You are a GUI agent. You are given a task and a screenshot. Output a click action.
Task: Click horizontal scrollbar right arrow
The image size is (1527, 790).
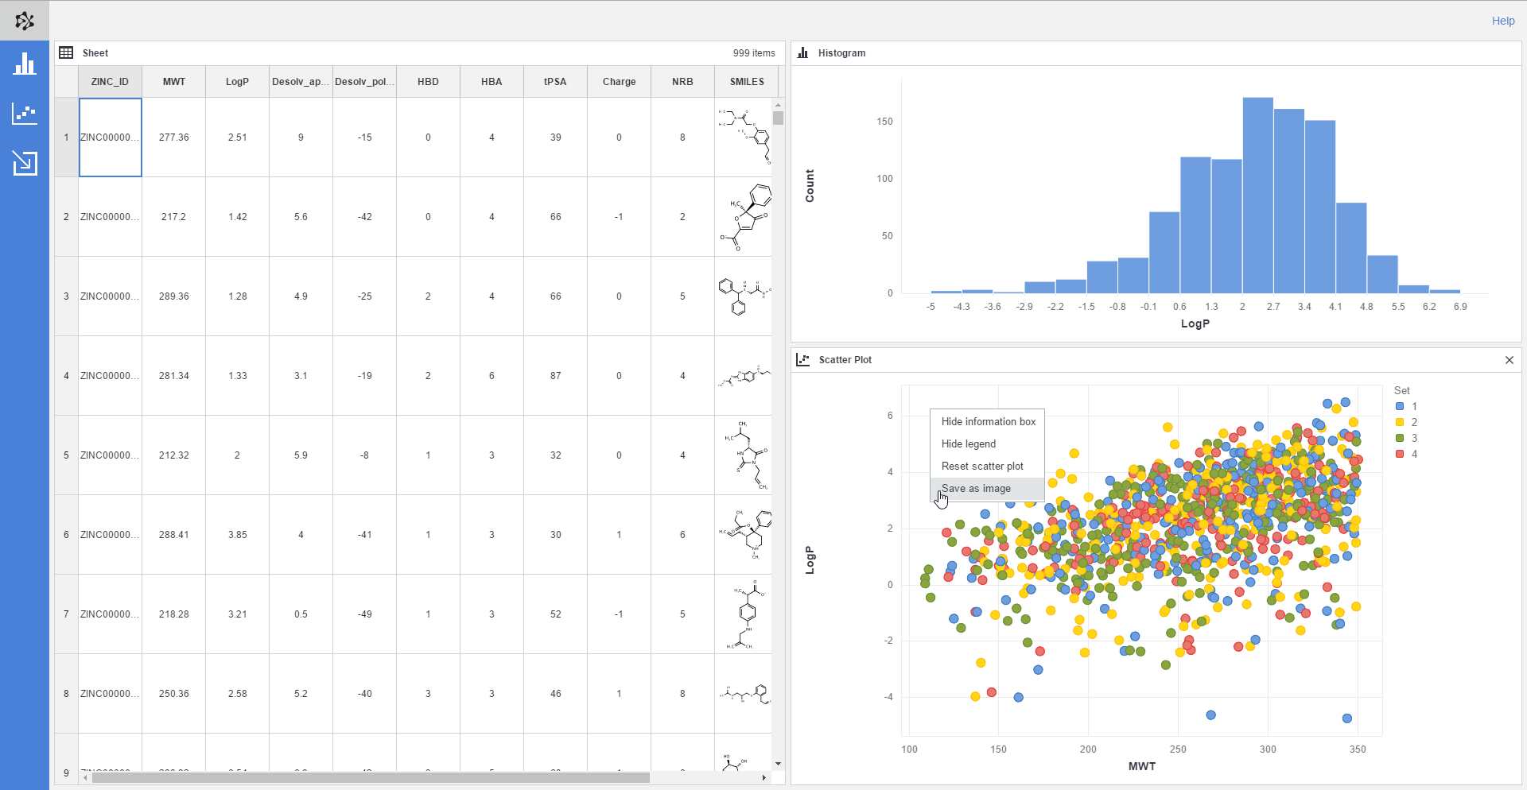coord(763,777)
